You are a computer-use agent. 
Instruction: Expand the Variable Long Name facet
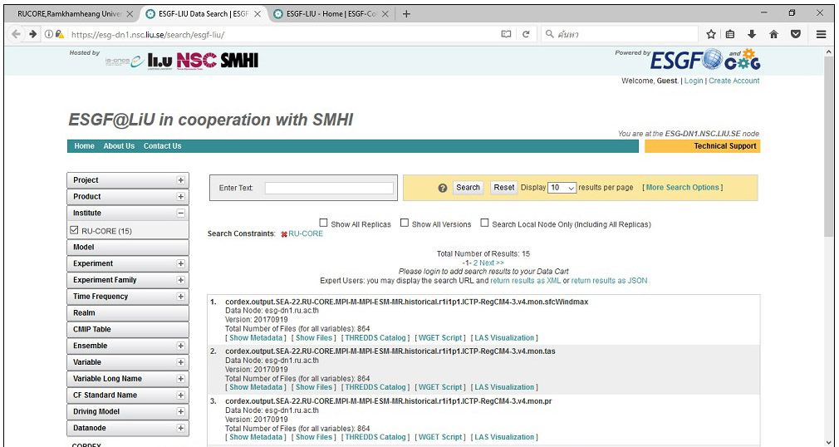[x=181, y=379]
